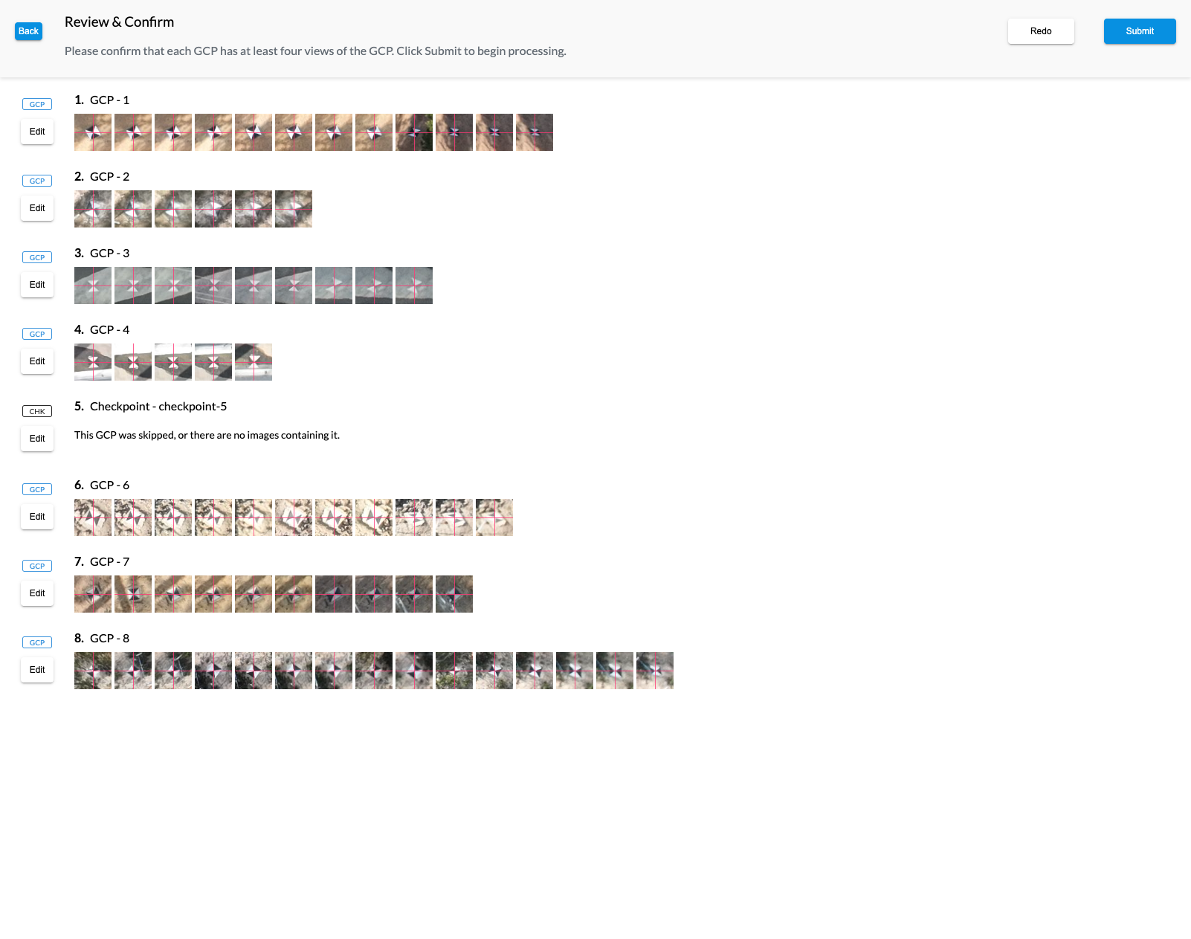The image size is (1191, 939).
Task: Click the Submit button
Action: [x=1139, y=31]
